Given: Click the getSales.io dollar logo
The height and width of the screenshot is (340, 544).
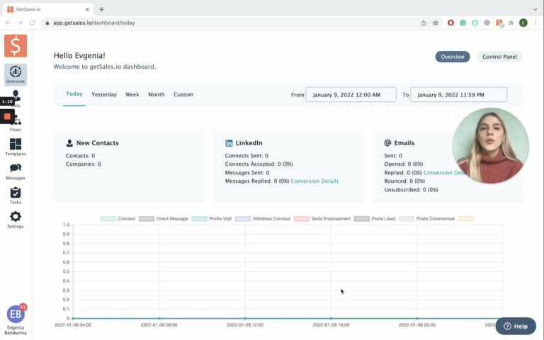Looking at the screenshot, I should click(x=16, y=46).
